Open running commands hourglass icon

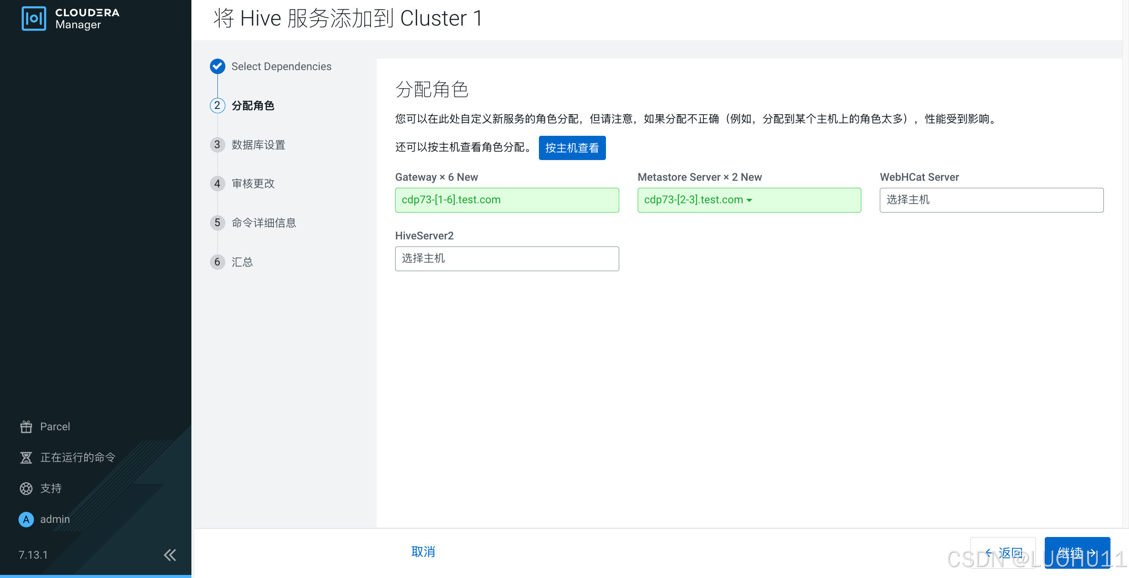point(26,457)
